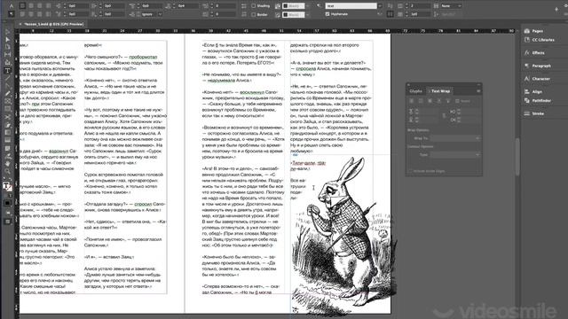Image resolution: width=568 pixels, height=319 pixels.
Task: Open the Contour Options Type dropdown
Action: (455, 155)
